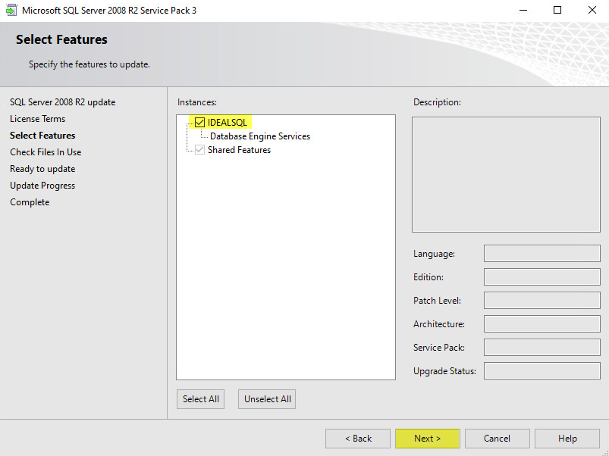
Task: Open the SQL Server 2008 R2 update step
Action: pos(62,102)
